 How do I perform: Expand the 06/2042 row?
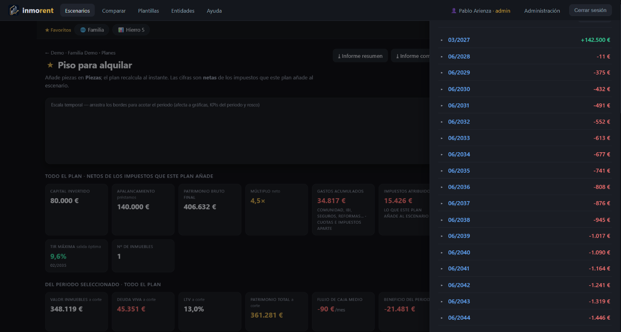pyautogui.click(x=524, y=285)
